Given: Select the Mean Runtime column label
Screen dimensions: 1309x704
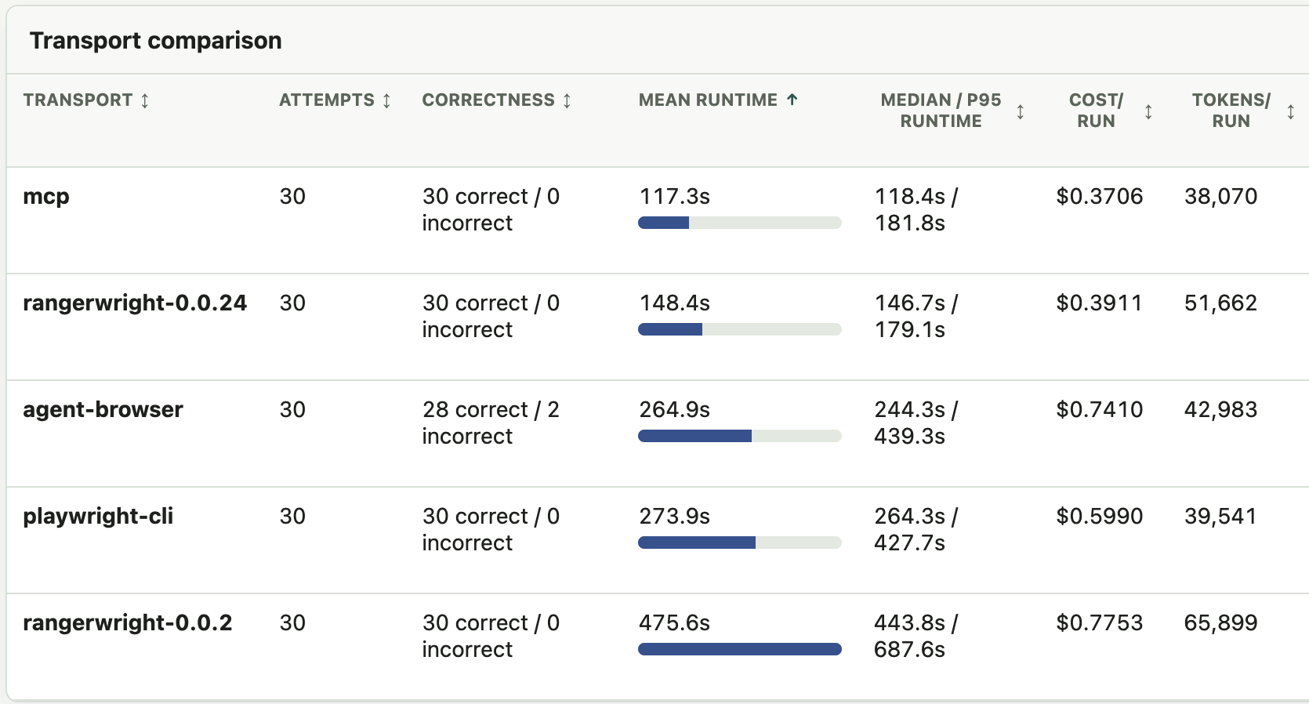Looking at the screenshot, I should click(x=708, y=100).
